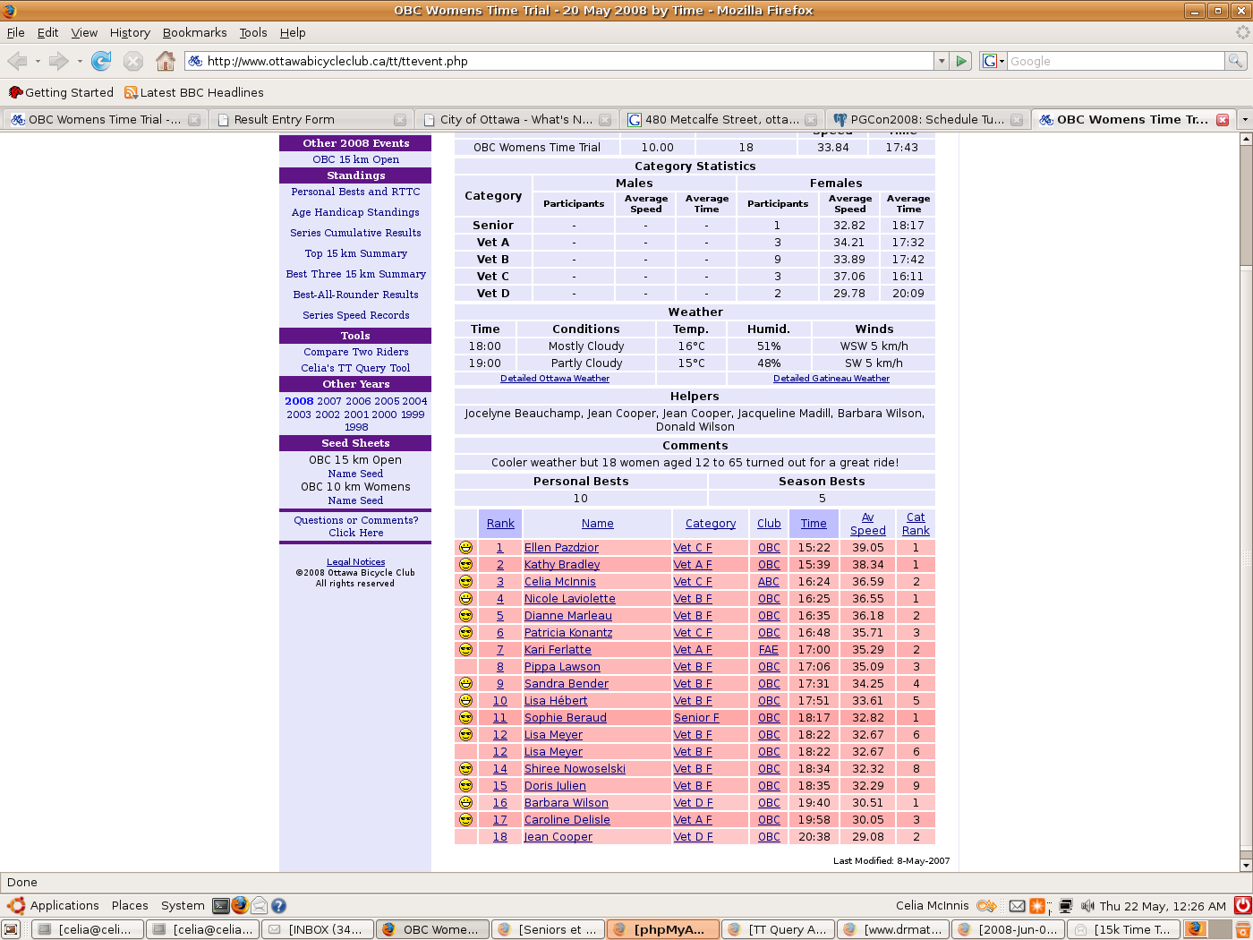Expand the search engine selector dropdown

(993, 61)
